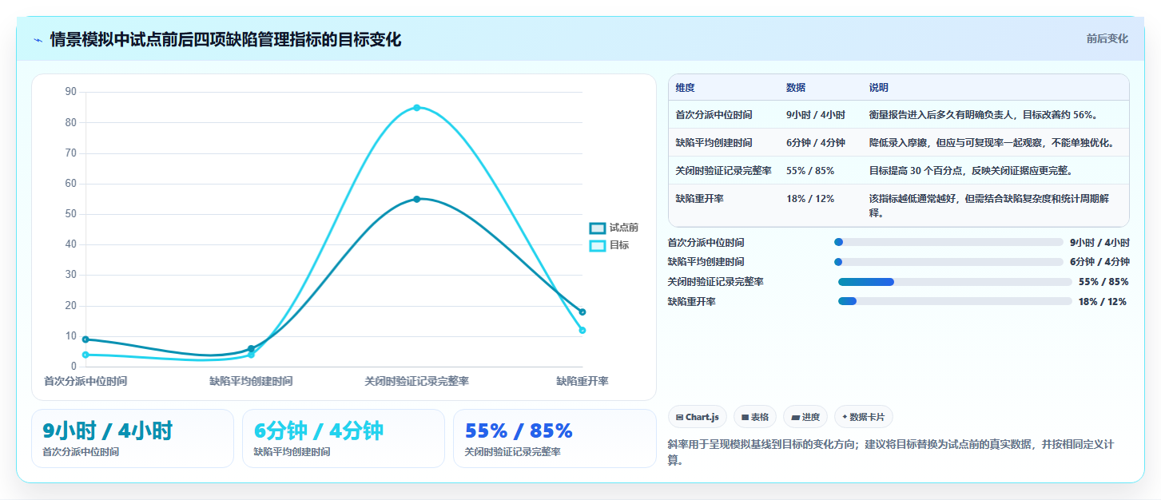Click the lightning icon beside the title
Viewport: 1161px width, 500px height.
click(x=38, y=40)
